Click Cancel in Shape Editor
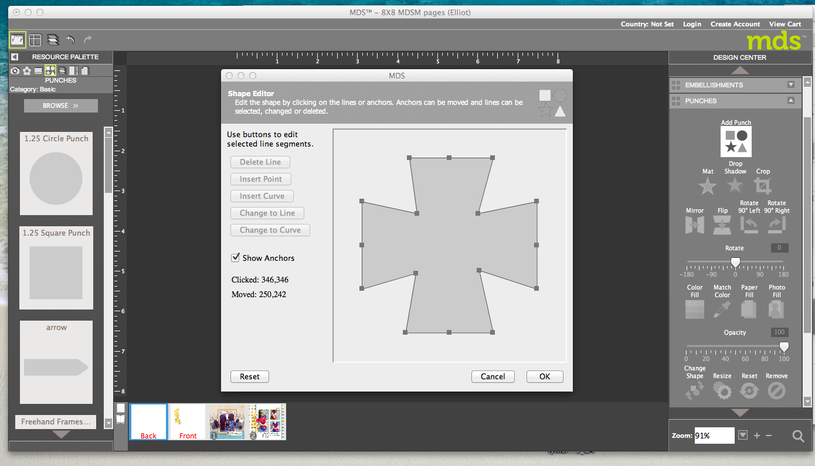This screenshot has width=815, height=466. 493,376
